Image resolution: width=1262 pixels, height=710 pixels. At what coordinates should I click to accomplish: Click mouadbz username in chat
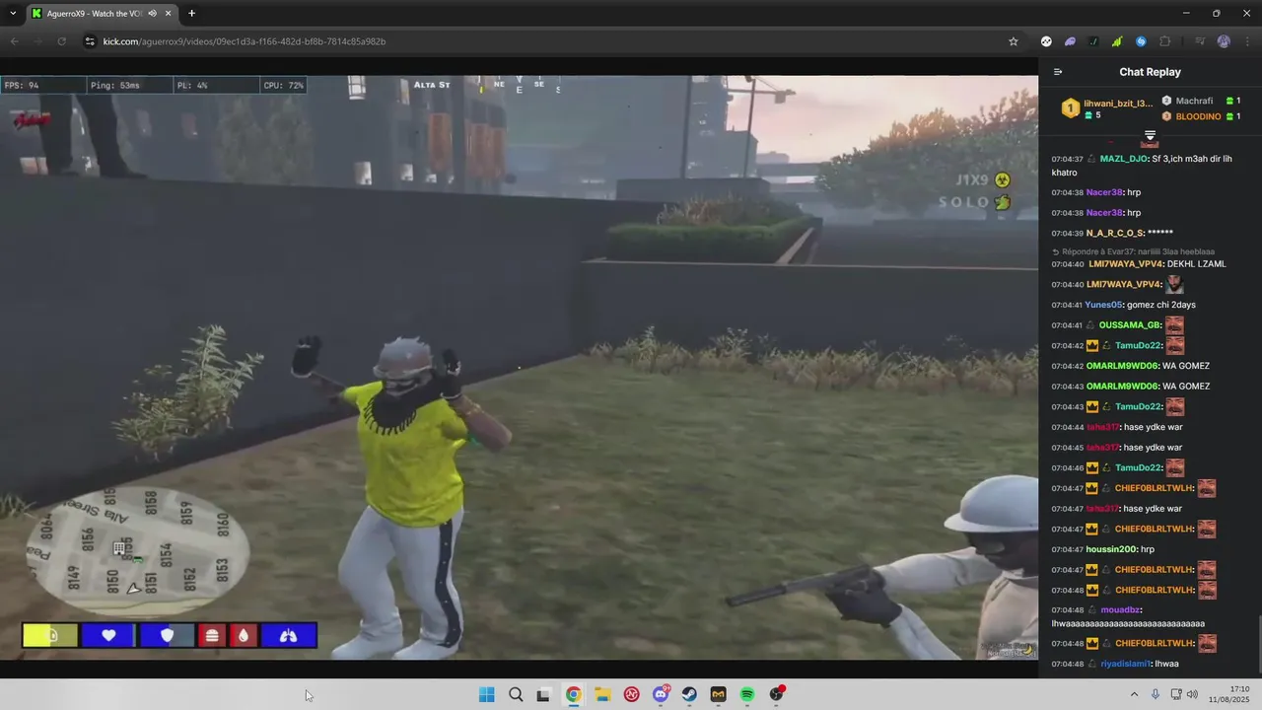pos(1120,610)
